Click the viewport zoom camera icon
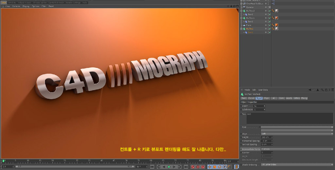 [231, 6]
